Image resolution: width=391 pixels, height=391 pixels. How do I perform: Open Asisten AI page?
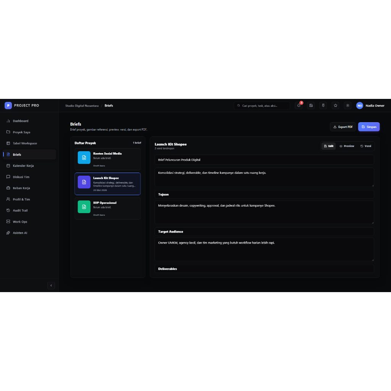29,233
